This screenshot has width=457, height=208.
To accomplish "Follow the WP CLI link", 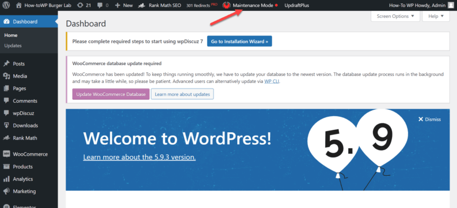I will (x=272, y=82).
